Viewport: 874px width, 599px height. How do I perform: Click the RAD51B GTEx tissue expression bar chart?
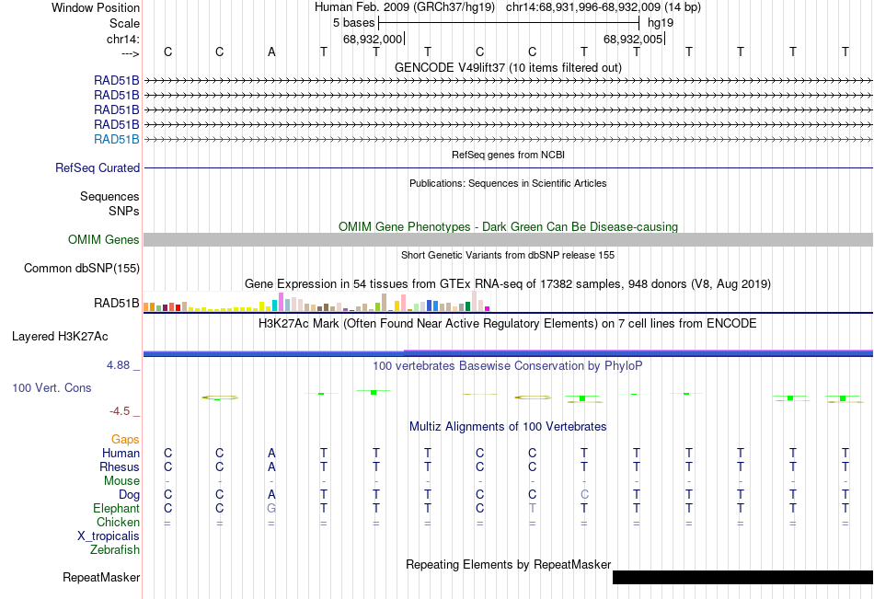[x=316, y=301]
